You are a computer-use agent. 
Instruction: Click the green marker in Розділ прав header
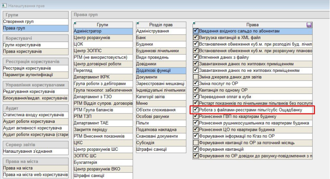click(137, 23)
